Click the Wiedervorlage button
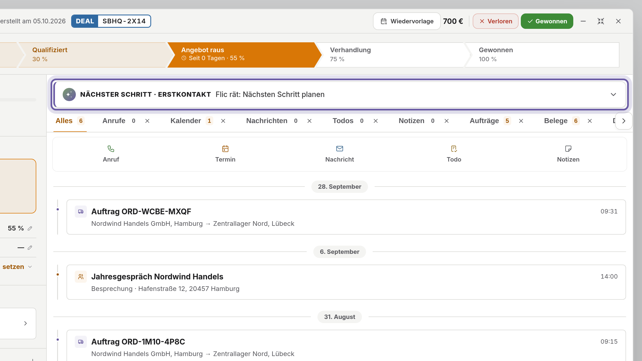This screenshot has width=642, height=361. point(407,21)
